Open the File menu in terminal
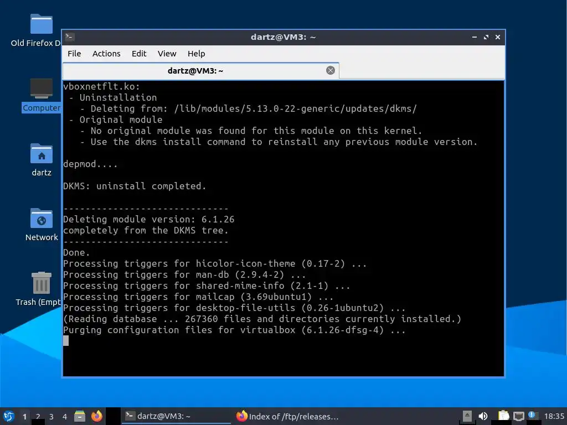The height and width of the screenshot is (425, 567). pyautogui.click(x=74, y=54)
